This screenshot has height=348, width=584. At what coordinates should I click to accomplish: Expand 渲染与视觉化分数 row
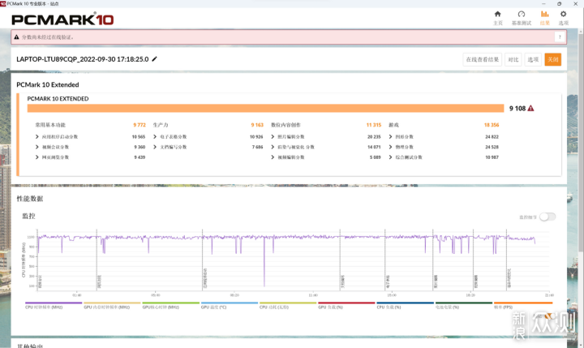pyautogui.click(x=273, y=147)
